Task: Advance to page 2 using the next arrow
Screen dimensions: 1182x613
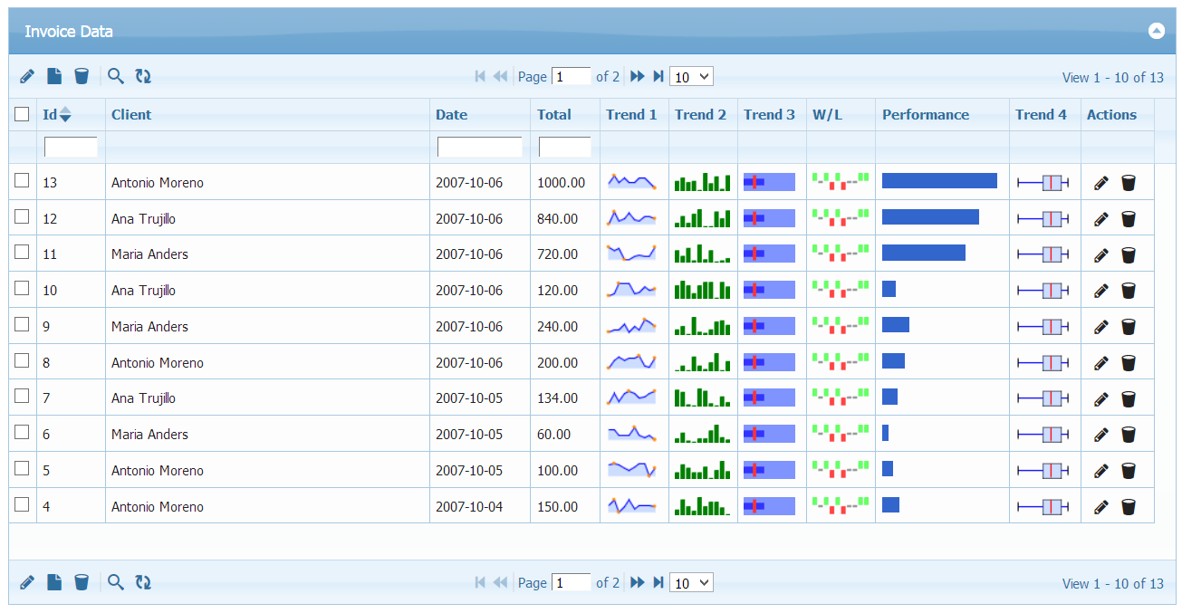Action: (x=638, y=76)
